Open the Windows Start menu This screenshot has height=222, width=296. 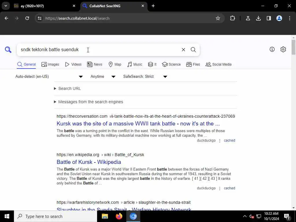[7, 216]
